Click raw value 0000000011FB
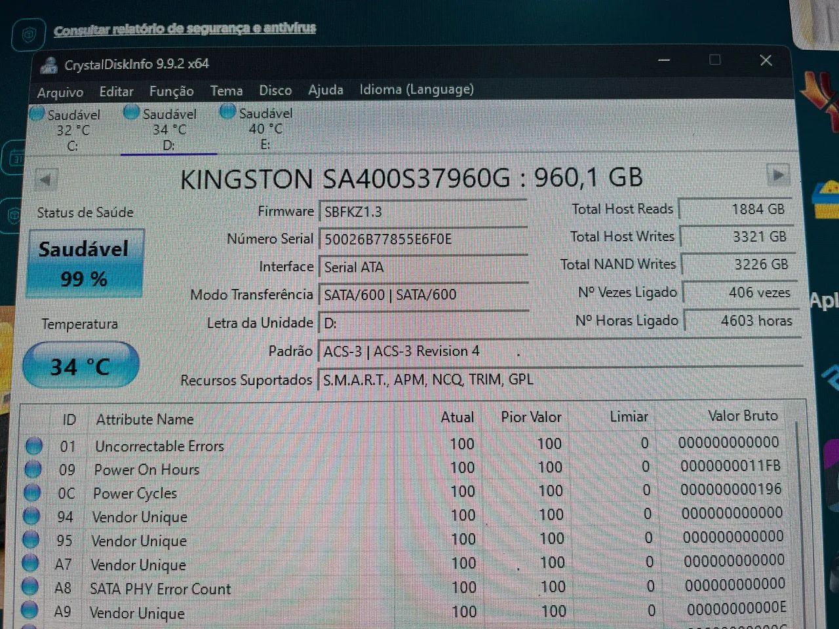The width and height of the screenshot is (839, 629). pyautogui.click(x=731, y=466)
